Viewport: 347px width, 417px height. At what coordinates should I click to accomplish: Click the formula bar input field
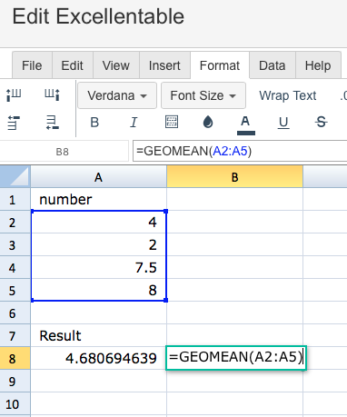pyautogui.click(x=240, y=151)
